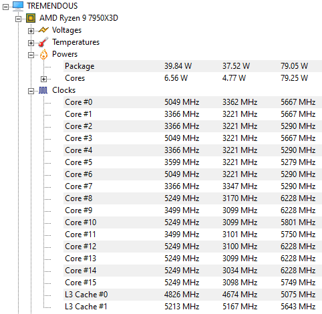Click the Powers flame icon

pyautogui.click(x=43, y=54)
